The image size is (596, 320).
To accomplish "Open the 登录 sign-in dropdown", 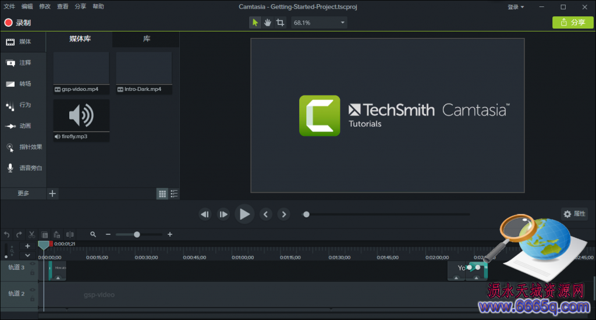I will 516,7.
